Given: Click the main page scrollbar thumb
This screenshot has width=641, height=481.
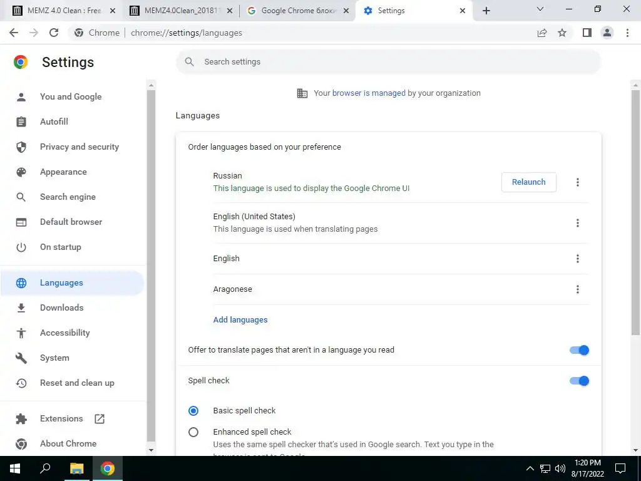Looking at the screenshot, I should coord(635,213).
